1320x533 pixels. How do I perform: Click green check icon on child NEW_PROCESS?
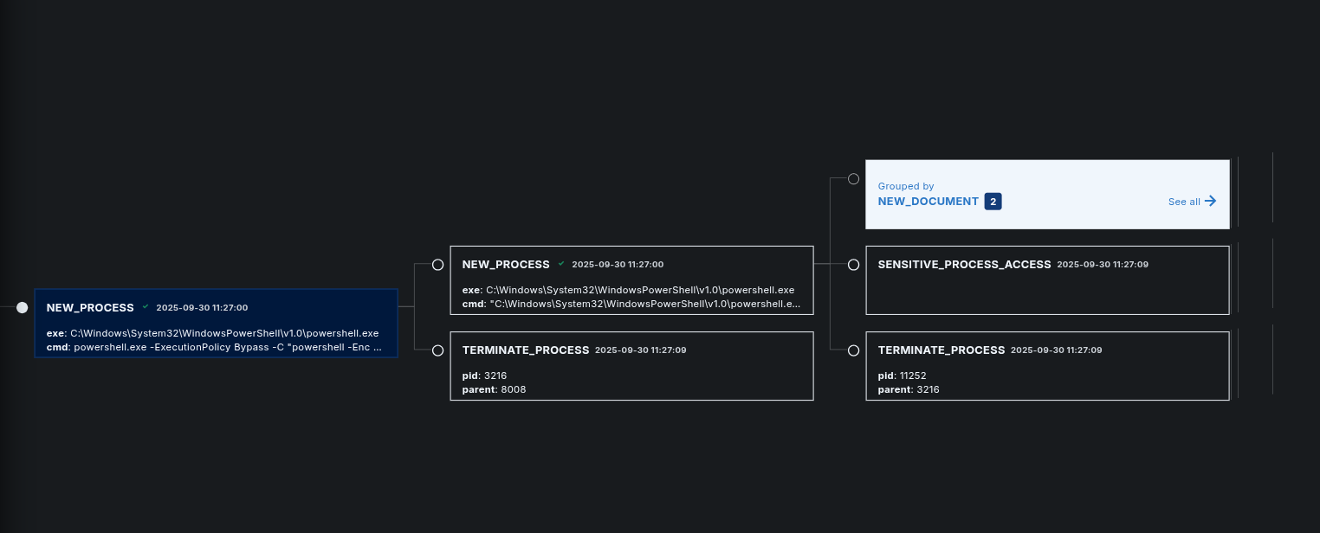coord(561,264)
